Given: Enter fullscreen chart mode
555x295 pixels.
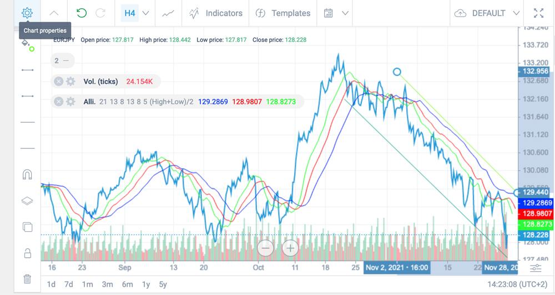Looking at the screenshot, I should coord(538,13).
